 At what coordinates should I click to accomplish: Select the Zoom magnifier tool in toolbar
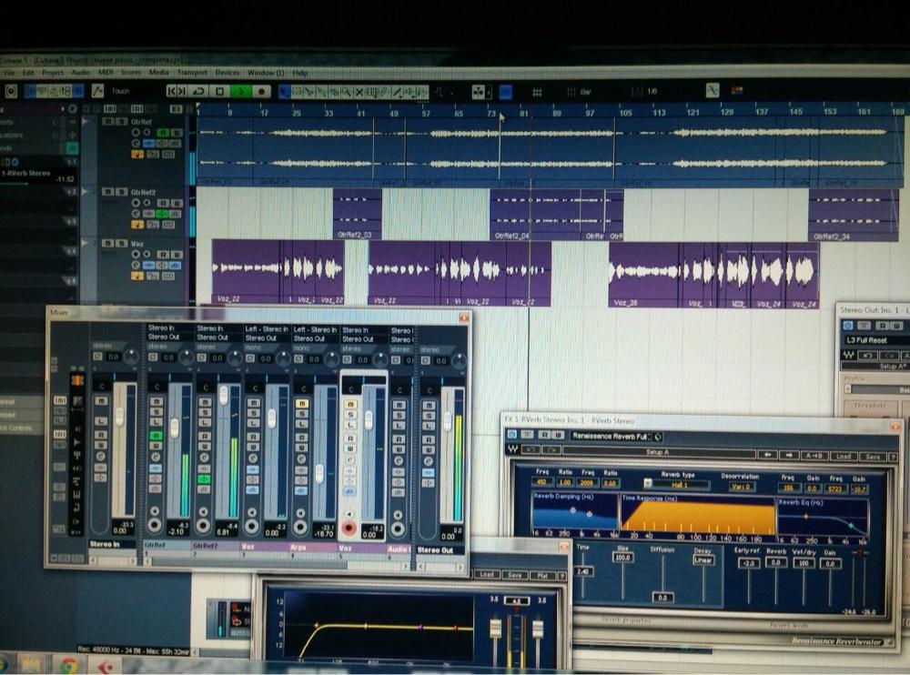(x=347, y=92)
